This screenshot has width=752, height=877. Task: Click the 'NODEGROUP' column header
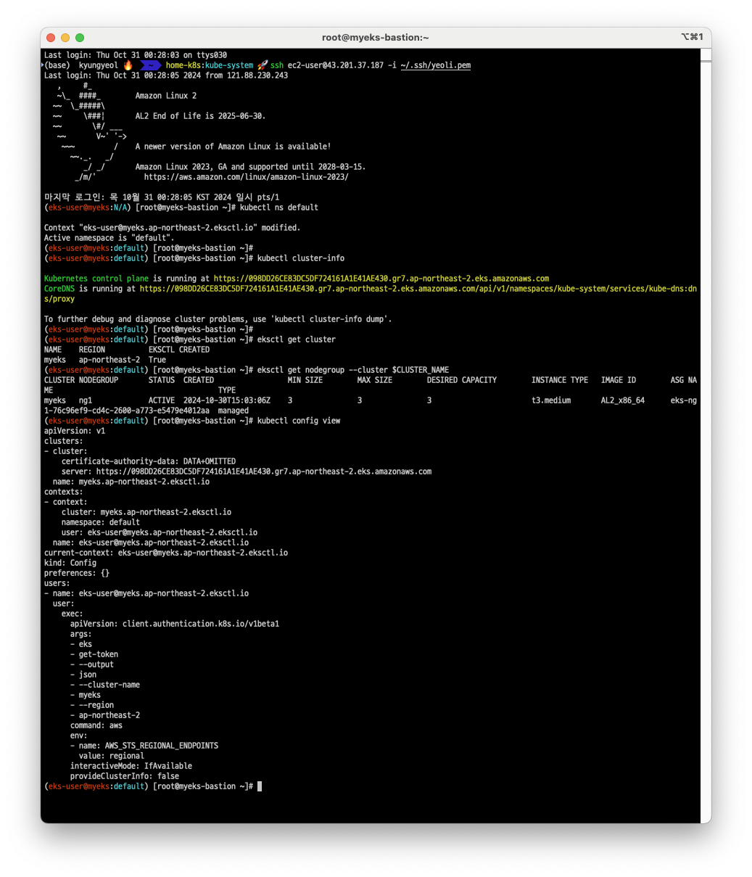click(99, 380)
